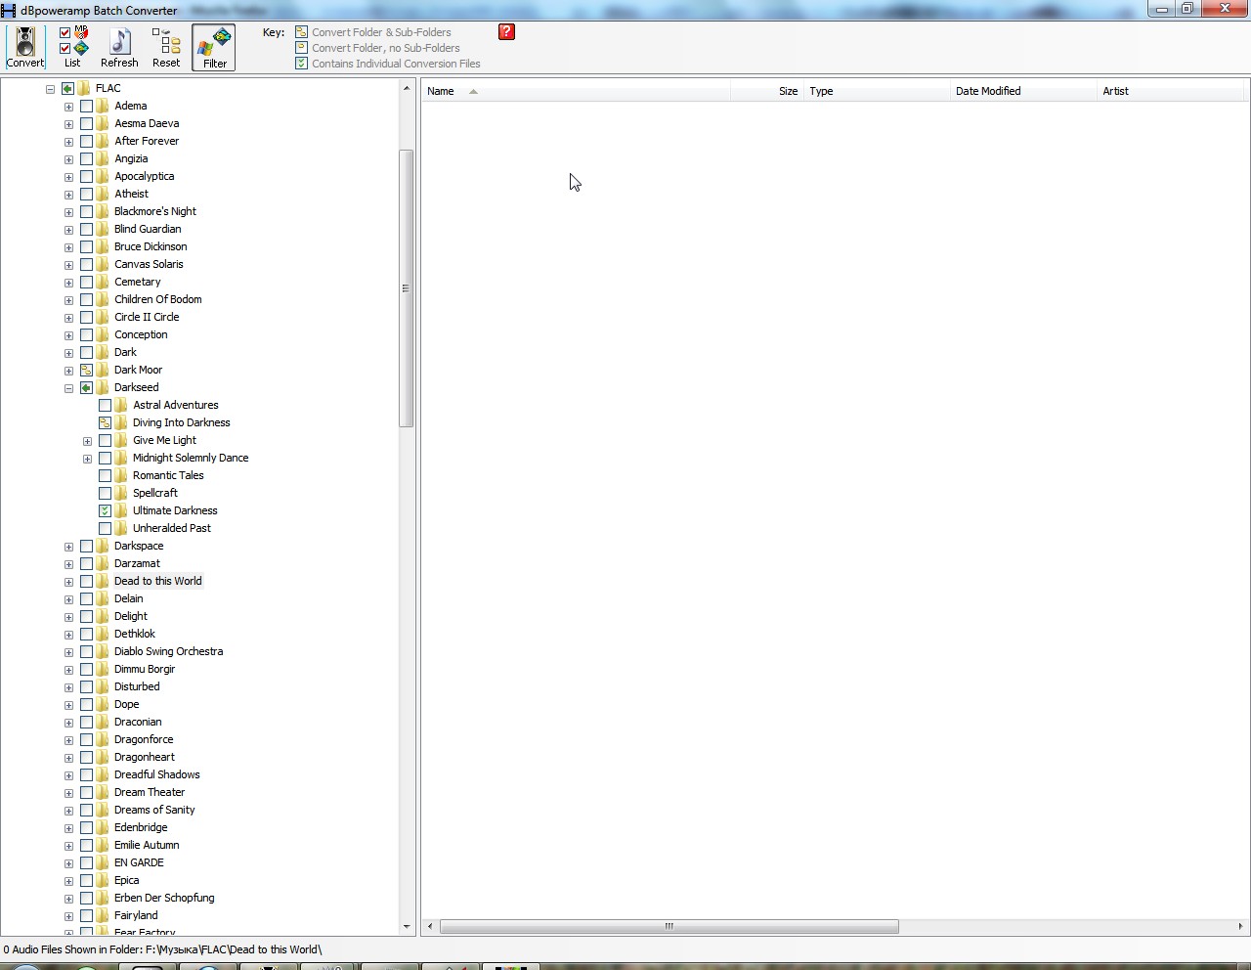Expand the After Forever folder

(x=68, y=142)
